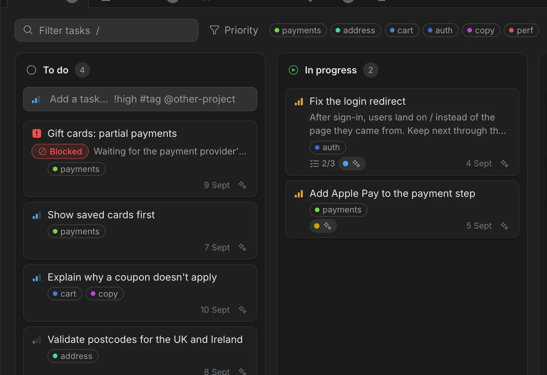Toggle the perf tag filter in top bar
This screenshot has height=375, width=547.
[521, 30]
